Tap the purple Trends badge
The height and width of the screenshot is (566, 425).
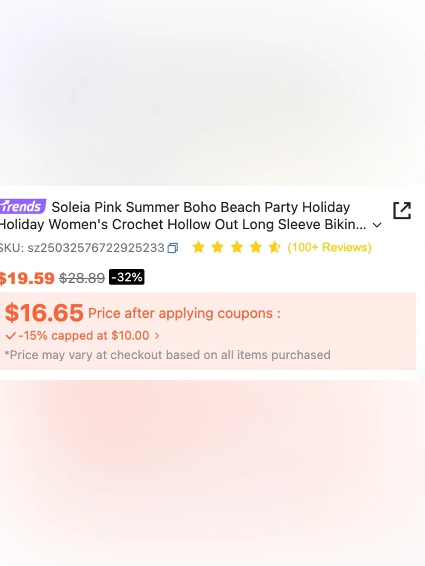click(x=22, y=207)
